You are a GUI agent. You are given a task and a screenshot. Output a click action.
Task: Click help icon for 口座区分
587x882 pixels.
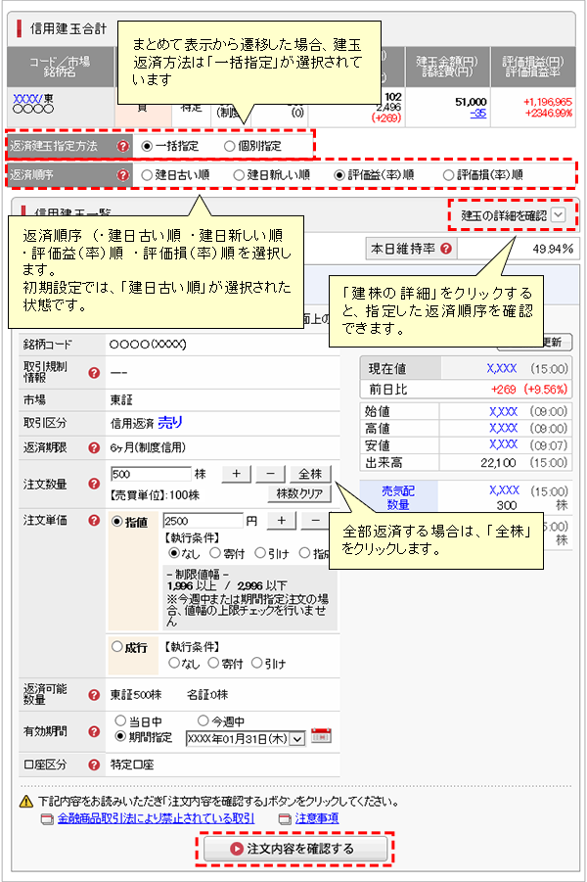pos(94,765)
